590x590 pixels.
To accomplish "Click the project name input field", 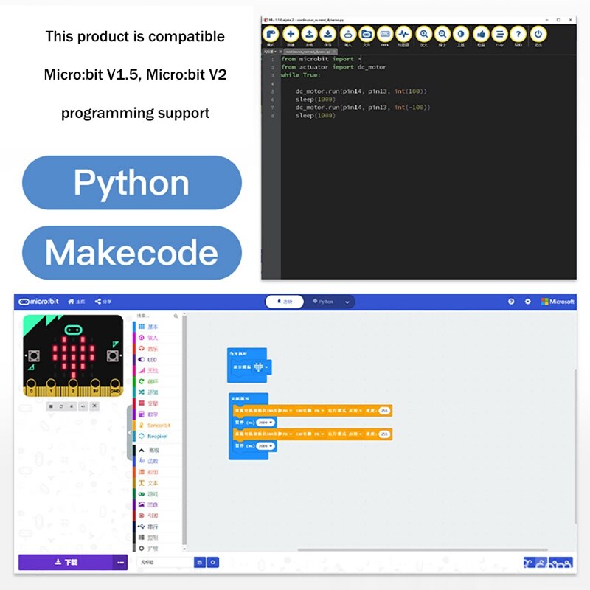I will (x=166, y=563).
